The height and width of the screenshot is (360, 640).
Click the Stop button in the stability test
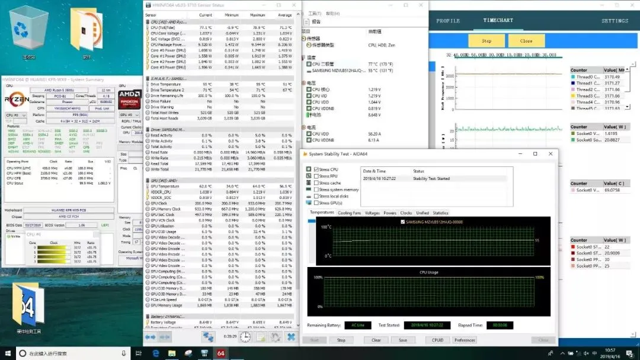341,340
